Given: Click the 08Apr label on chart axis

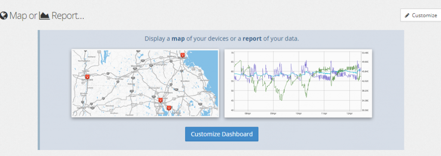Looking at the screenshot, I should (248, 113).
